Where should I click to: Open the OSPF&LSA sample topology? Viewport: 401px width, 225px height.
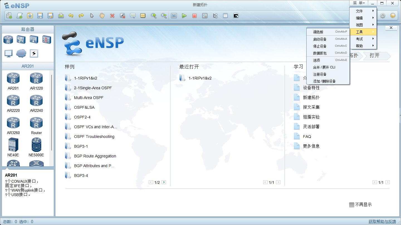(x=84, y=107)
